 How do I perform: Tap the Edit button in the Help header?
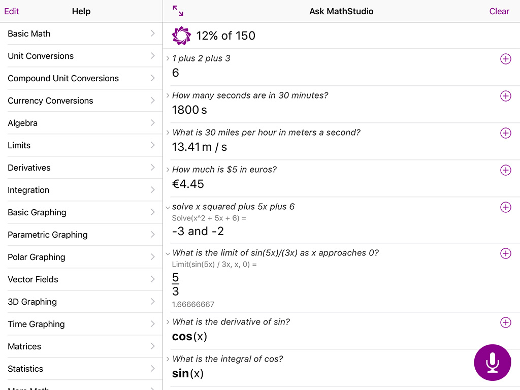[x=11, y=11]
